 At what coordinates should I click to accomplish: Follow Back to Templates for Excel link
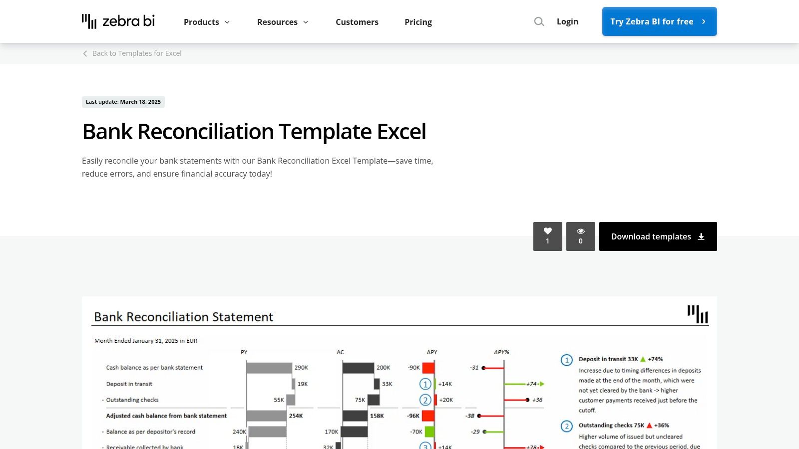[x=136, y=53]
